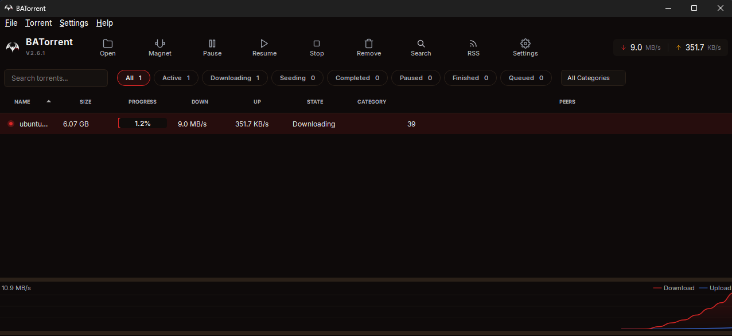
Task: Click the red status dot on the ubuntu row
Action: pyautogui.click(x=11, y=124)
